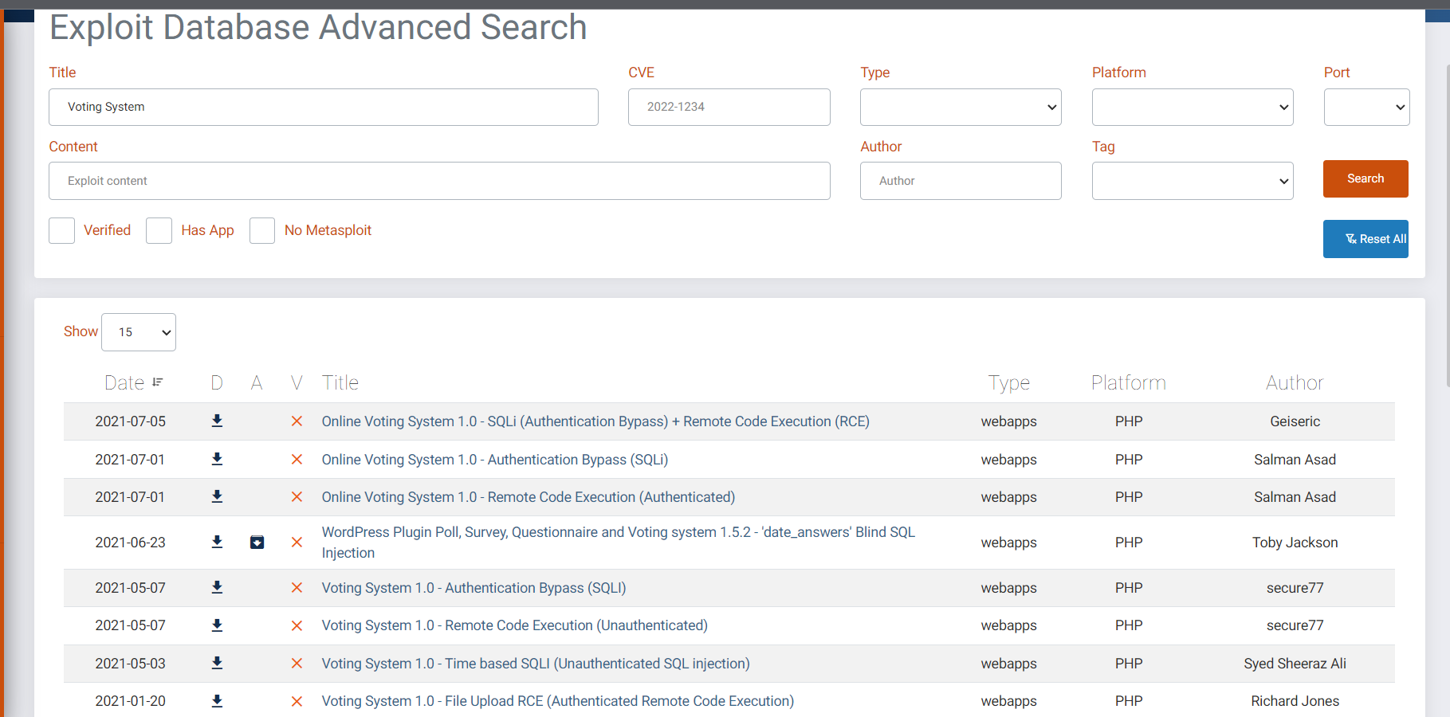Image resolution: width=1450 pixels, height=717 pixels.
Task: Focus the Author input field
Action: click(961, 181)
